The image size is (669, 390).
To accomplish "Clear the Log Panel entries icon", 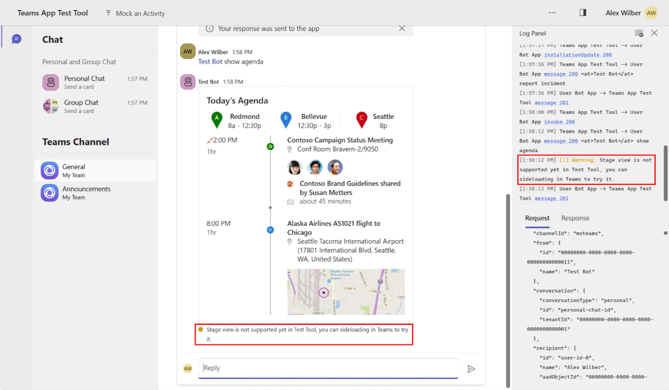I will (x=639, y=33).
